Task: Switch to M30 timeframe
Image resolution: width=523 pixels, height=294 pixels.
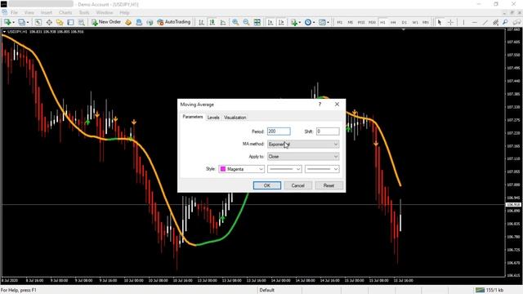Action: pyautogui.click(x=372, y=22)
